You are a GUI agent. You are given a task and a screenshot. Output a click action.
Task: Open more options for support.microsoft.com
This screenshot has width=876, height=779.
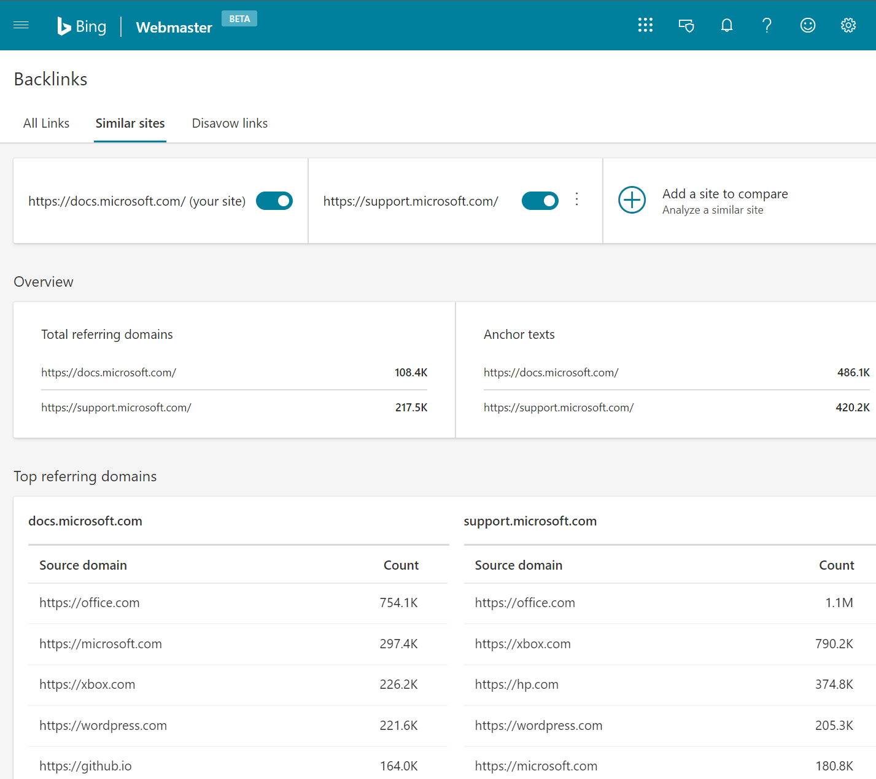(x=576, y=199)
